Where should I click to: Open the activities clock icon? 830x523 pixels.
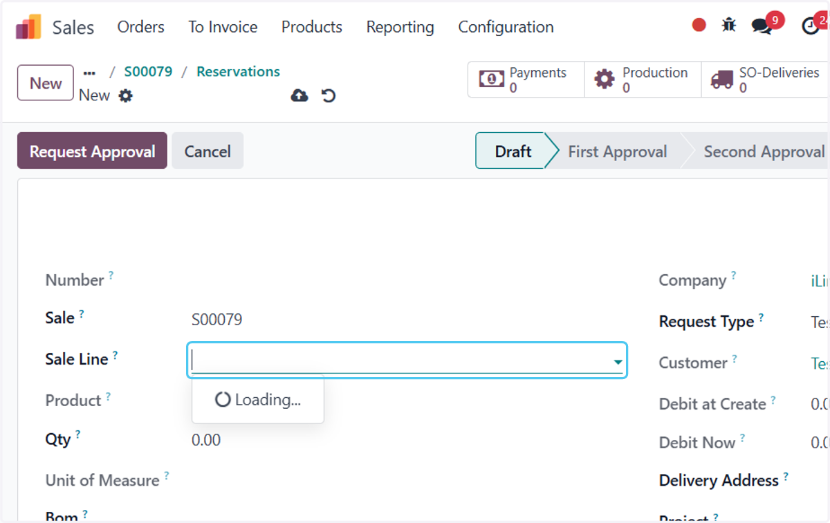pos(810,26)
